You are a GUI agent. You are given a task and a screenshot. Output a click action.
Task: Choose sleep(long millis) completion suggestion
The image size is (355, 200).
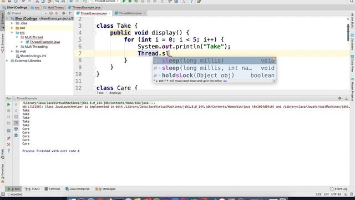[x=215, y=61]
